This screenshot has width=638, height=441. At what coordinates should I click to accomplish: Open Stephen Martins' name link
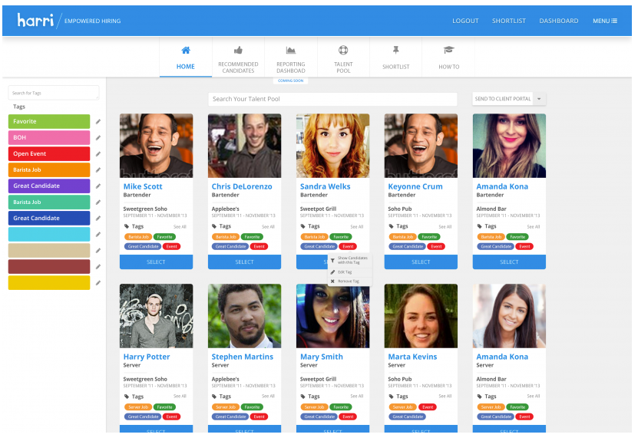pyautogui.click(x=242, y=357)
